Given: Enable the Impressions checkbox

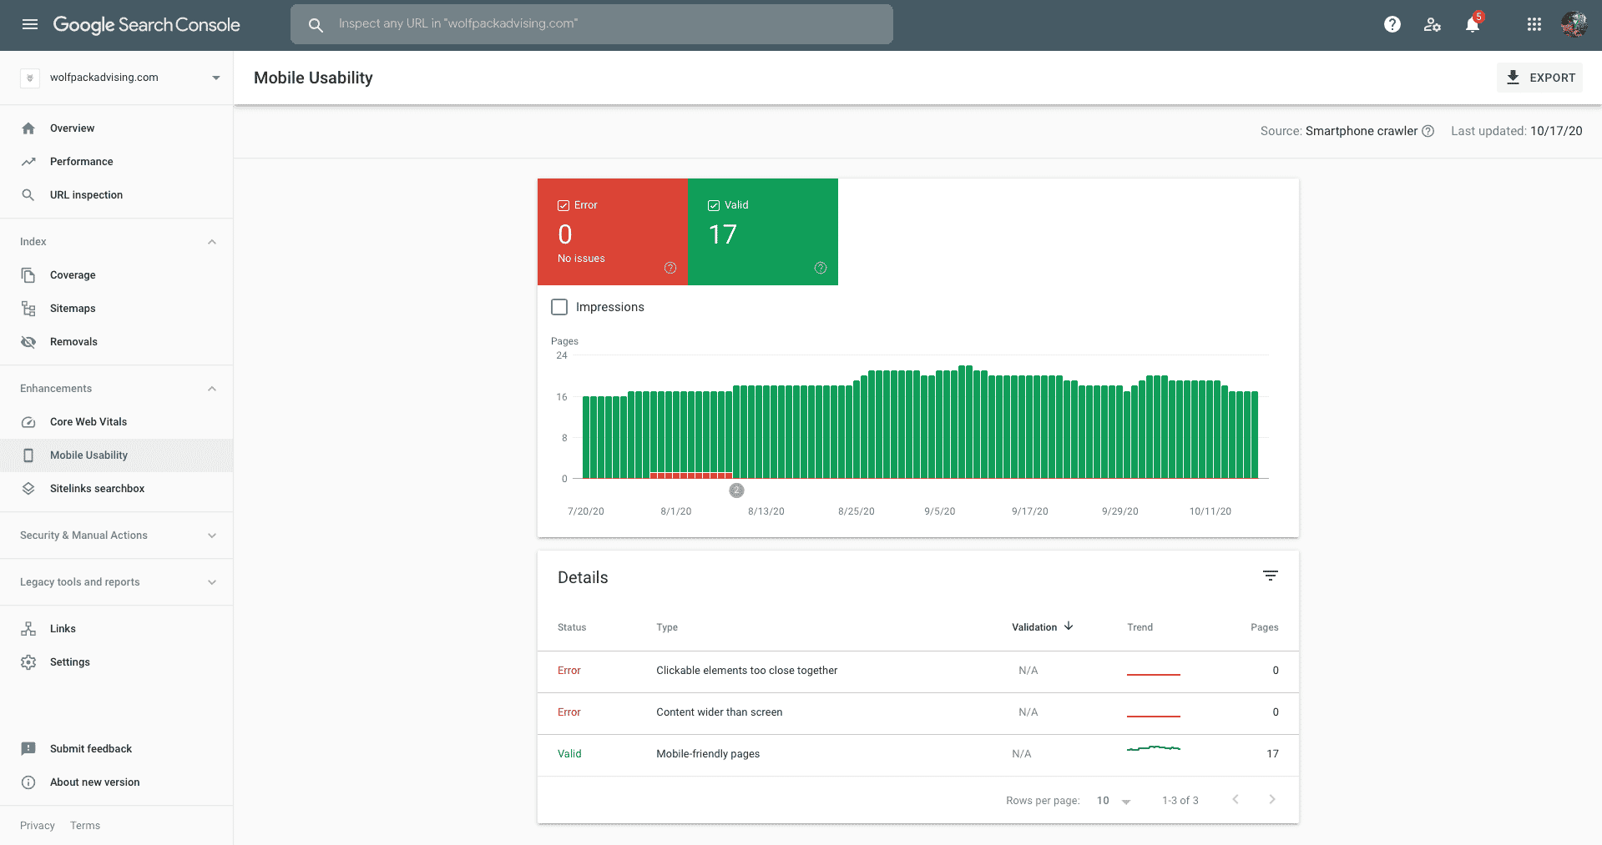Looking at the screenshot, I should (x=559, y=307).
